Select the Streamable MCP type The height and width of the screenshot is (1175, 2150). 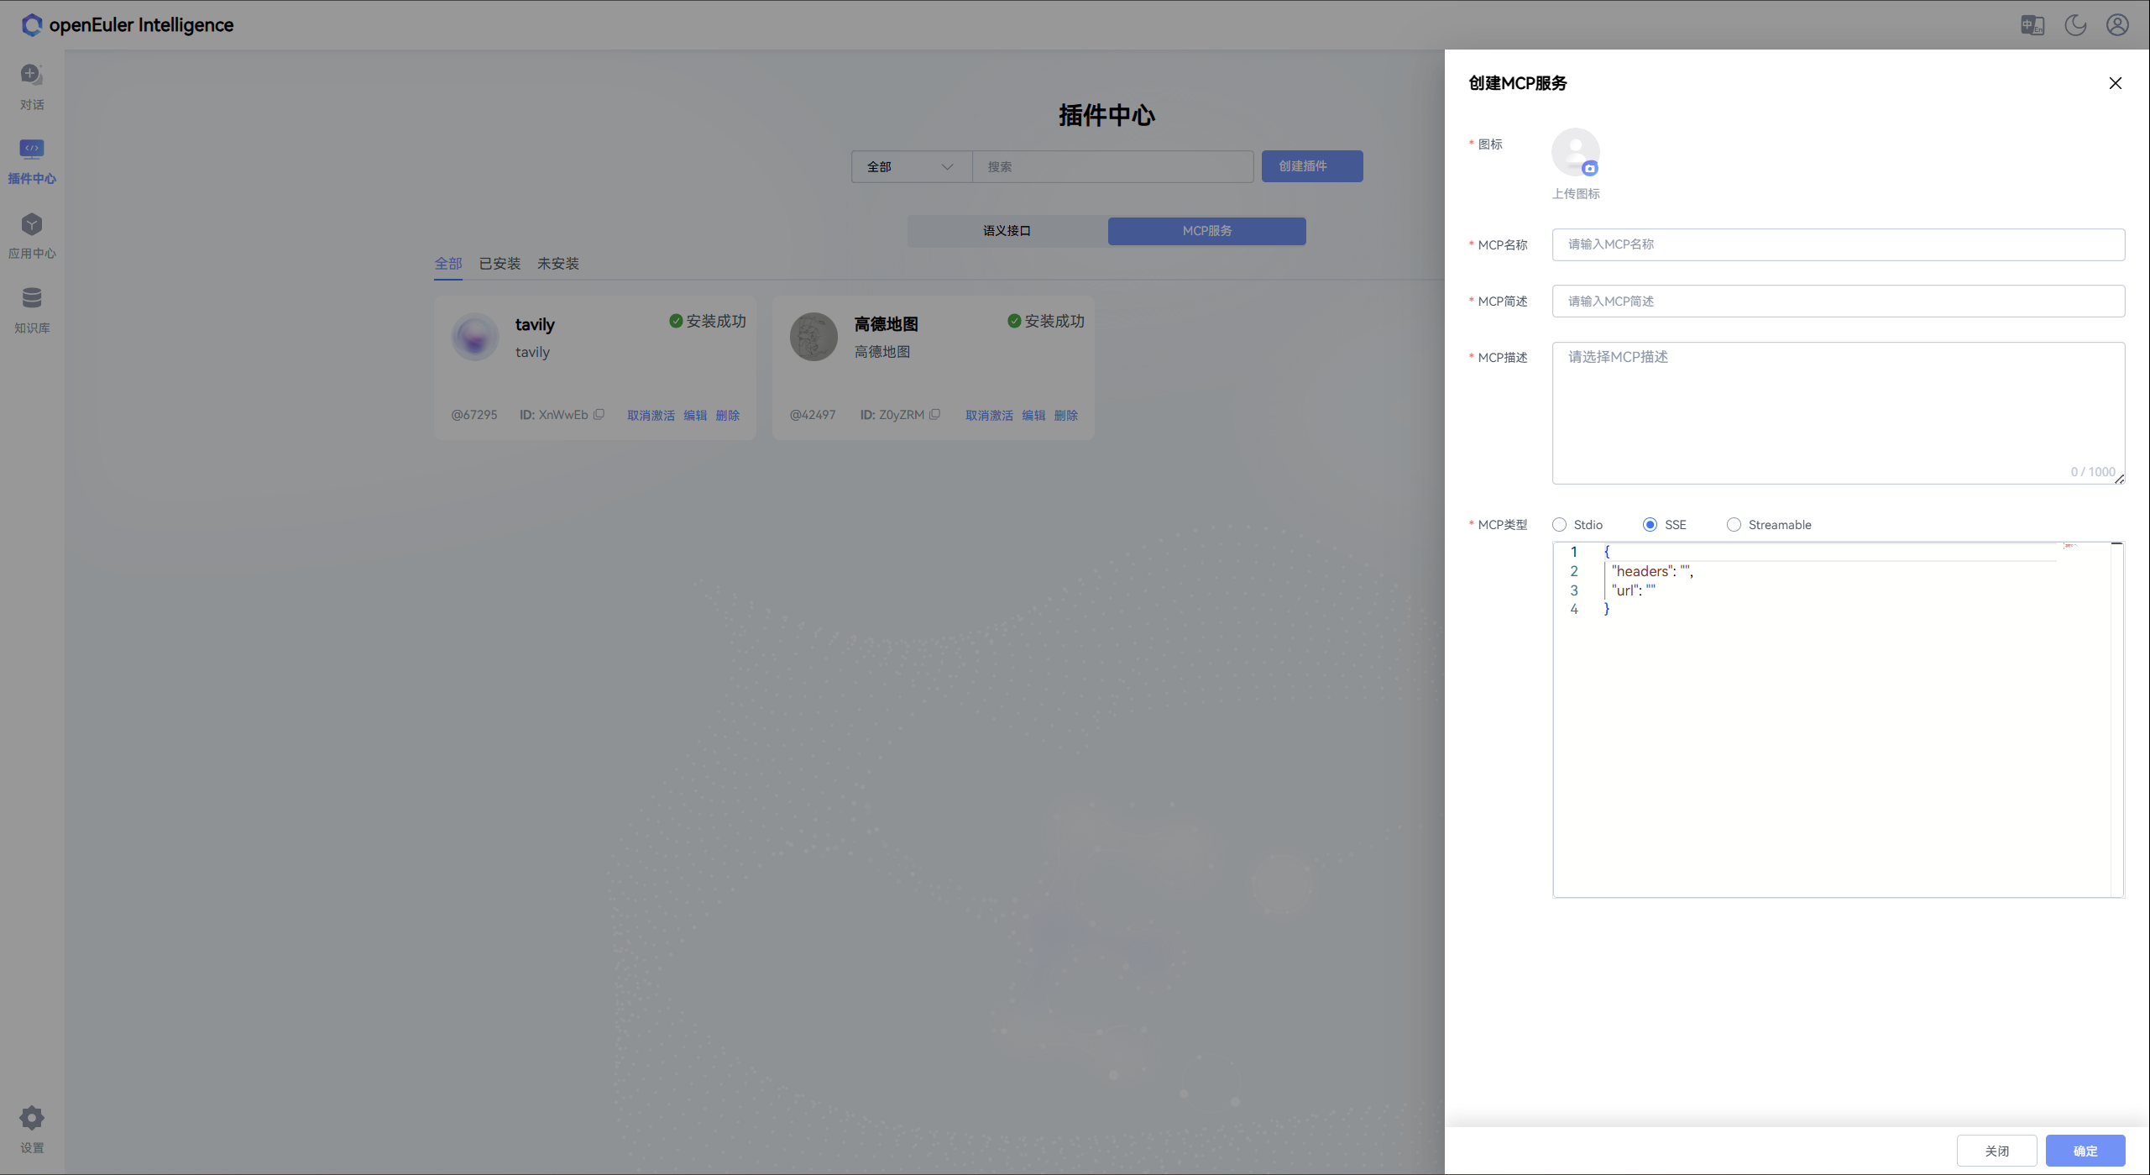(x=1734, y=524)
